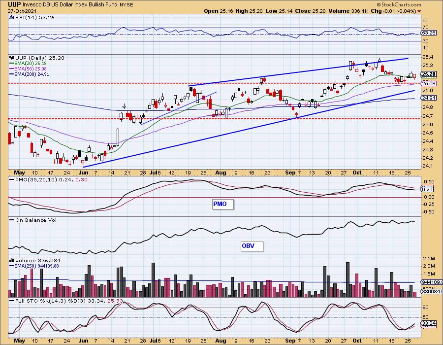The width and height of the screenshot is (443, 345).
Task: Click the green line swatch for EMA(20)
Action: tap(12, 64)
